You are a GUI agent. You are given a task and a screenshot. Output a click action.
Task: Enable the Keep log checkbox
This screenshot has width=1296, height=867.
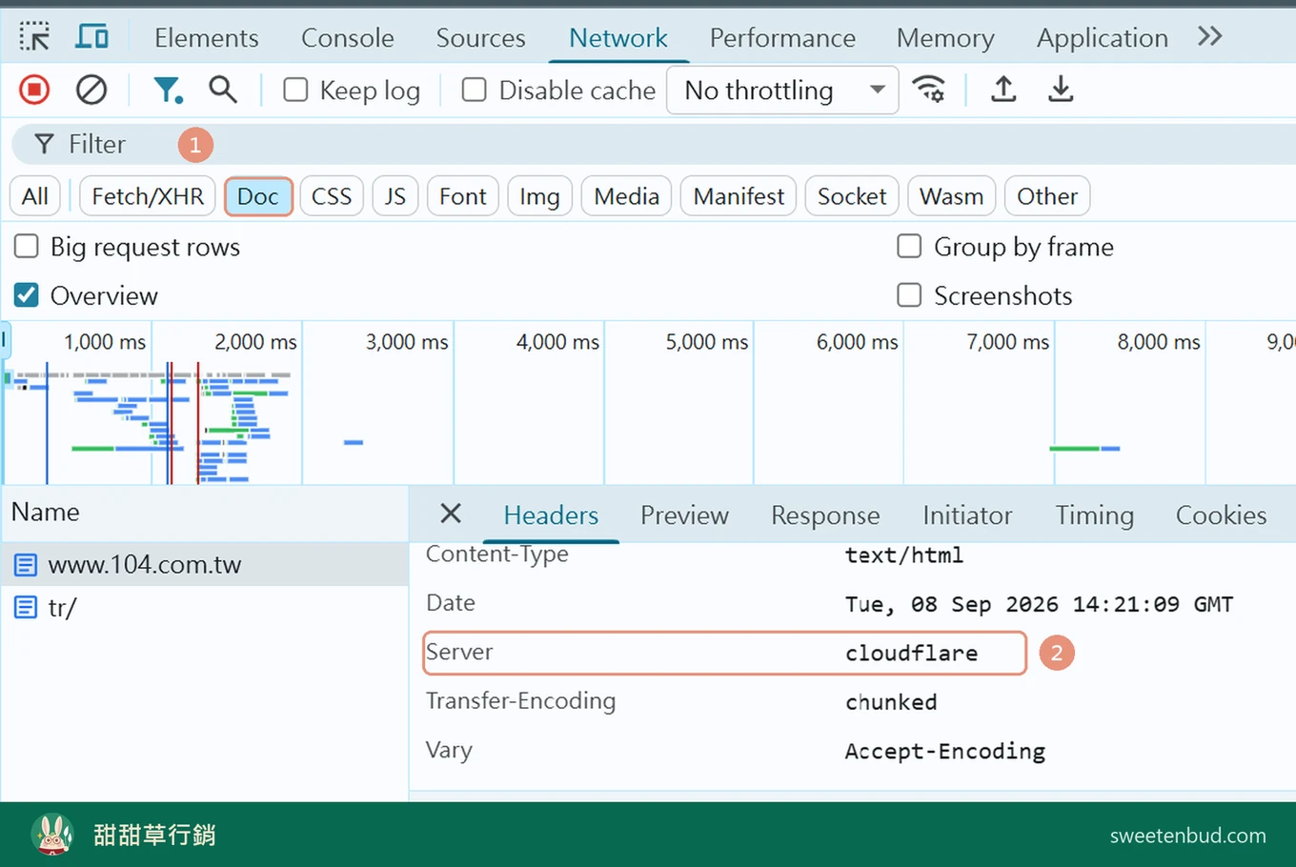295,90
